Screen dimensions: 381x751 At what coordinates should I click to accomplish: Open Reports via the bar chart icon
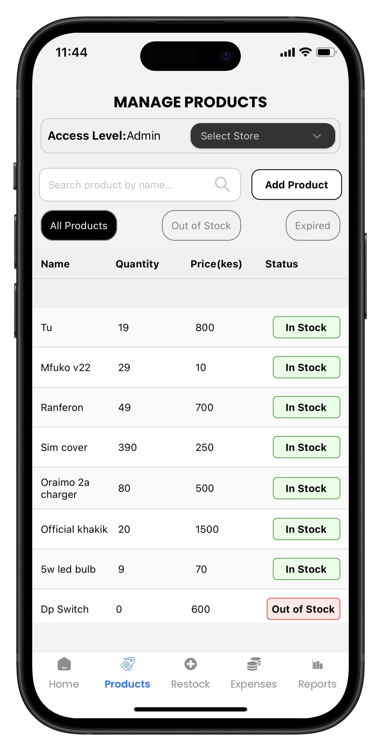(317, 665)
